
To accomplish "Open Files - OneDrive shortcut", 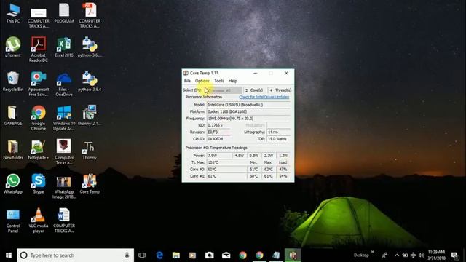I will (64, 84).
